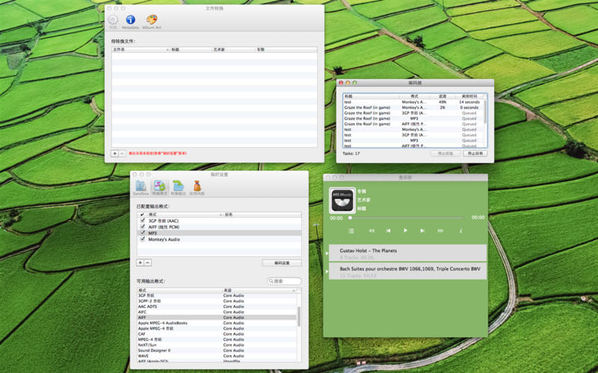The image size is (598, 373).
Task: Expand the Gustav Holst – The Planets album
Action: click(x=327, y=253)
